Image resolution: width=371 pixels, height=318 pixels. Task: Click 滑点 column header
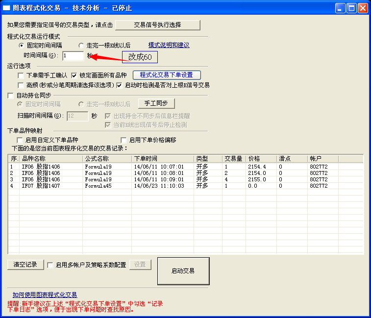pos(292,159)
